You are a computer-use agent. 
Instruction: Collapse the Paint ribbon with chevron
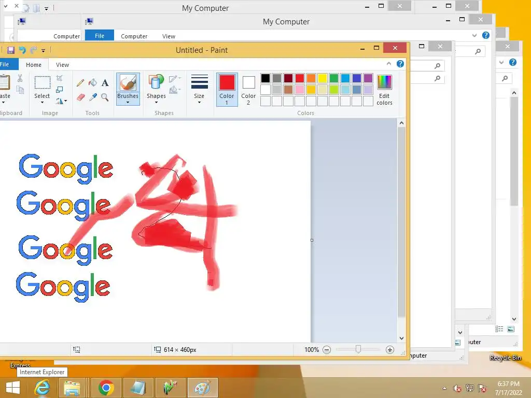(389, 64)
